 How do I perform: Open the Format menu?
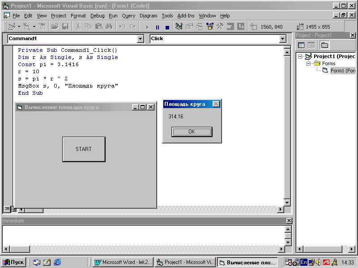(x=78, y=16)
